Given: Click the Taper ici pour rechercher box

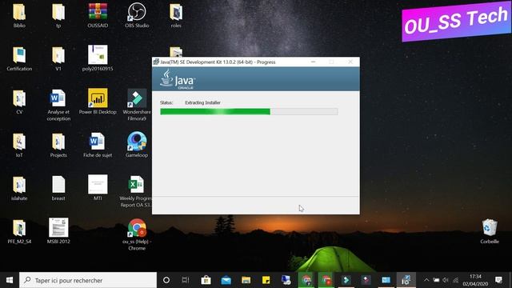Looking at the screenshot, I should click(x=88, y=280).
